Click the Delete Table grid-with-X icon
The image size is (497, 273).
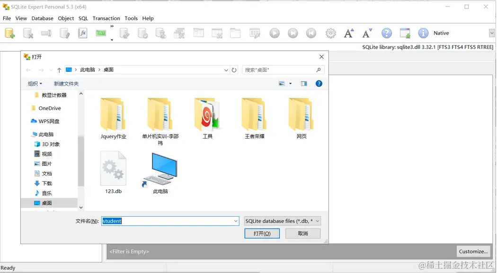tap(217, 33)
